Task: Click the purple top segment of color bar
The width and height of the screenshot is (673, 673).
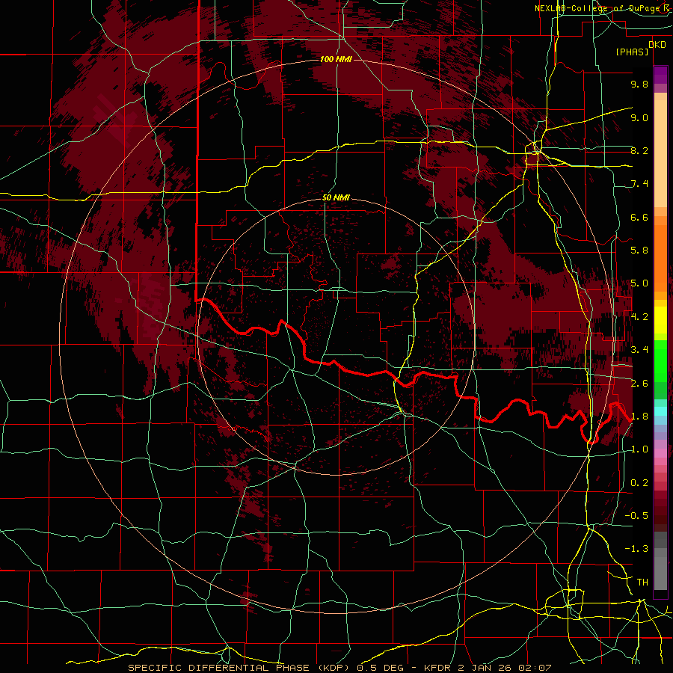Action: click(x=660, y=75)
